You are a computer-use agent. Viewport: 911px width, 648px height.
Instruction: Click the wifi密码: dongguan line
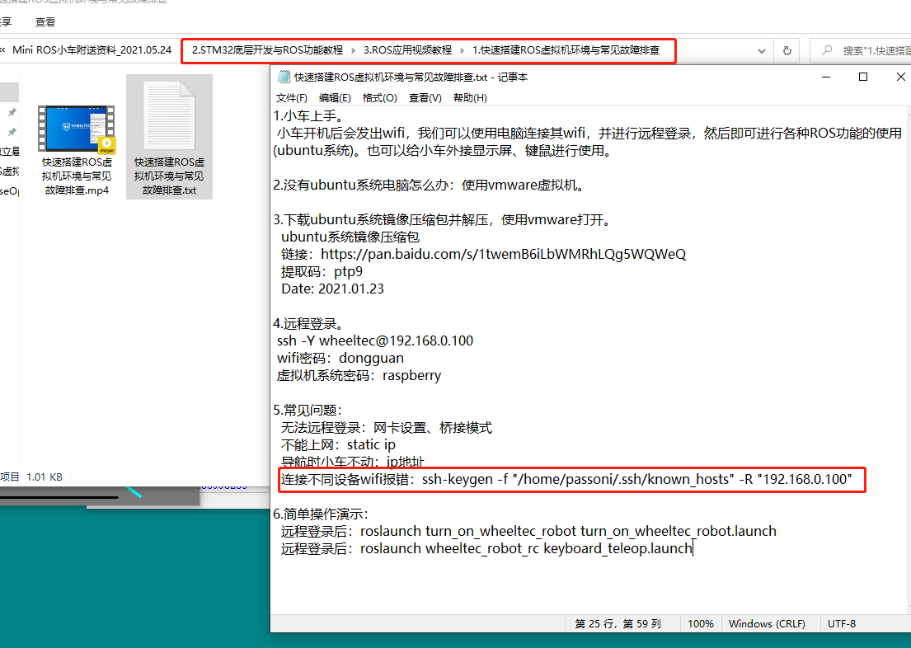[x=340, y=358]
